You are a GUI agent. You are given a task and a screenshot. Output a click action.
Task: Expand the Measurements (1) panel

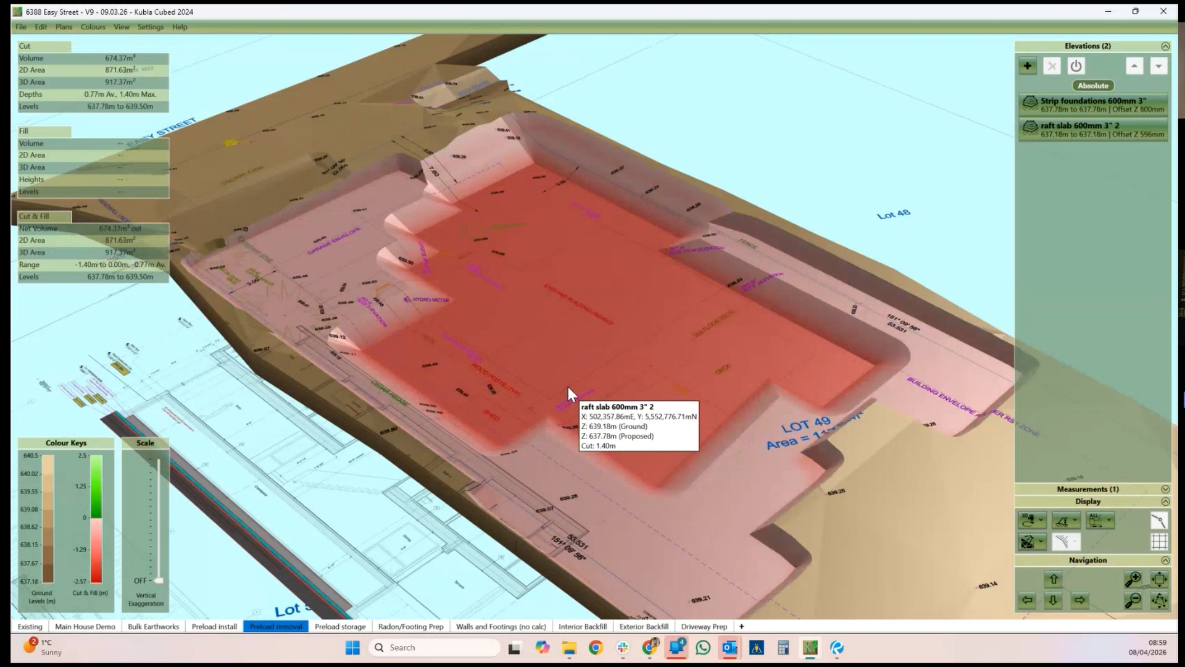coord(1165,489)
